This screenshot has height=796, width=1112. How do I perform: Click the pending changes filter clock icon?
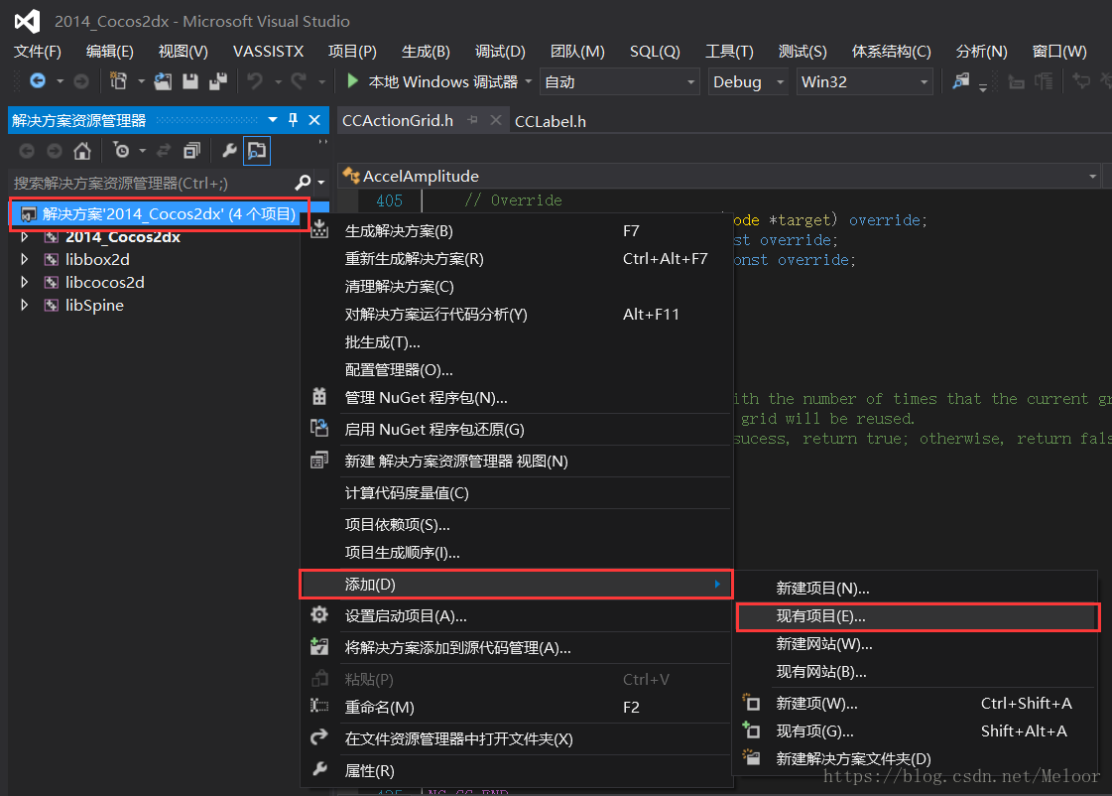pyautogui.click(x=121, y=151)
